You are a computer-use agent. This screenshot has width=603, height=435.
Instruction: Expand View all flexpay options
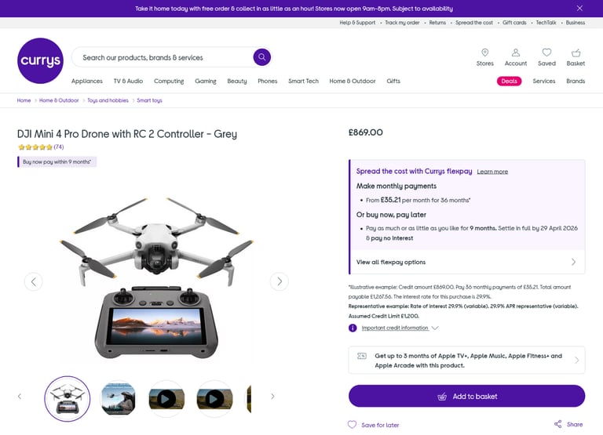point(468,262)
